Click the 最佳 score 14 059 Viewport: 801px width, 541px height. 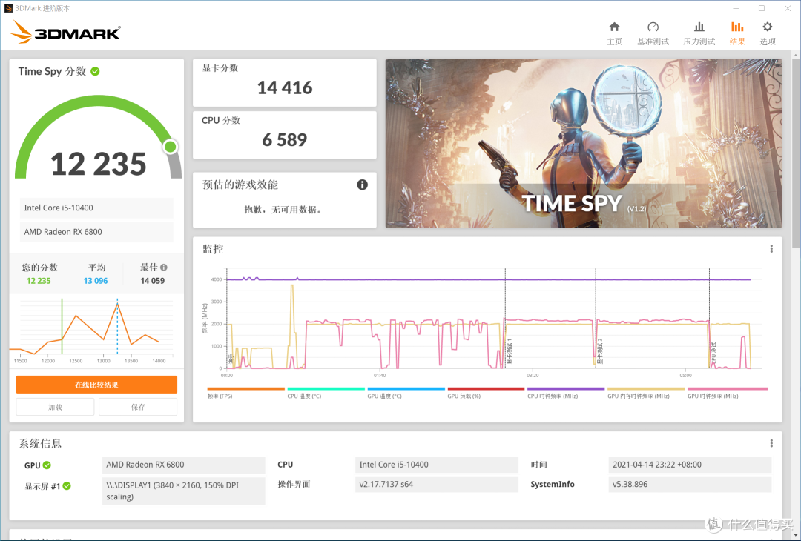point(152,281)
